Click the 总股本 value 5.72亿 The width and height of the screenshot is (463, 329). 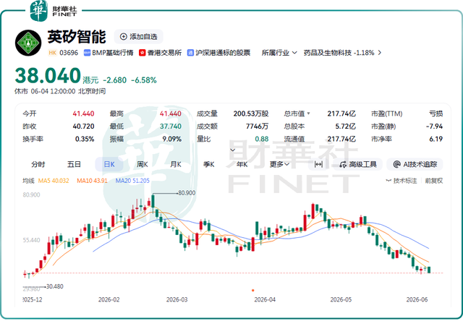coord(346,127)
